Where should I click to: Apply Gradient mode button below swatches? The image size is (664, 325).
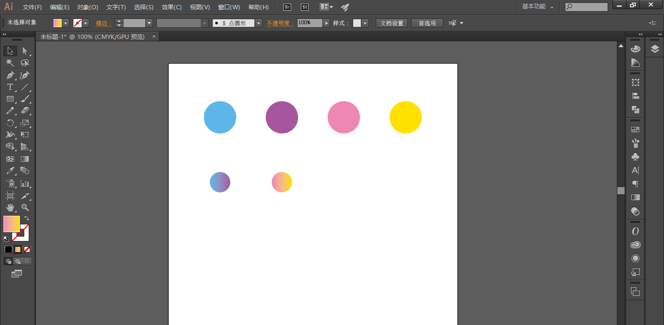tap(17, 249)
